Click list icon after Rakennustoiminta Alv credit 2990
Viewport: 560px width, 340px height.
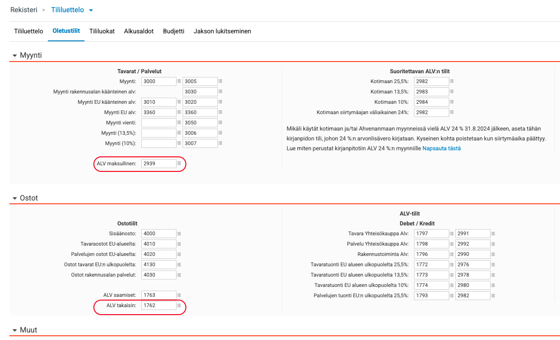493,254
